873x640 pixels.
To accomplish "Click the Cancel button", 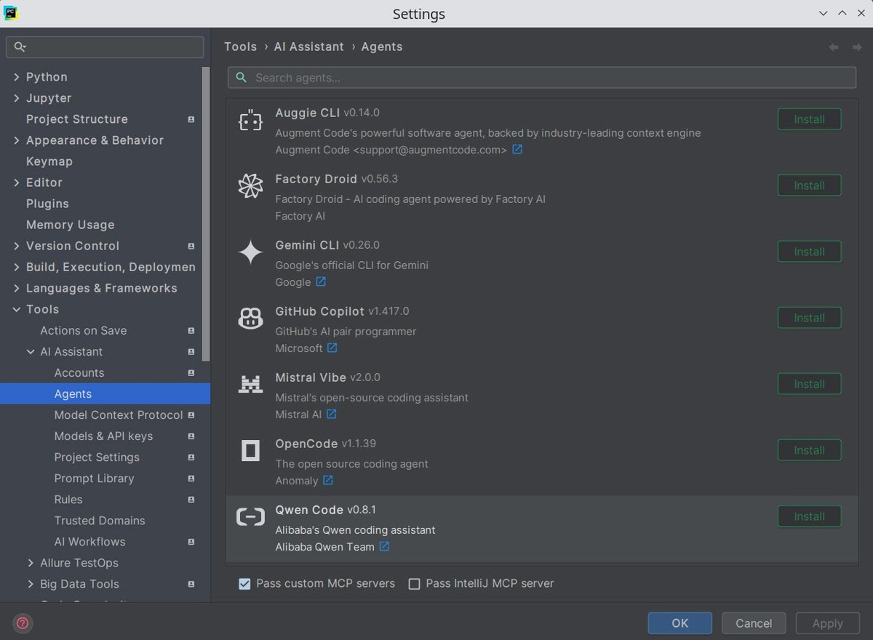I will (x=754, y=623).
